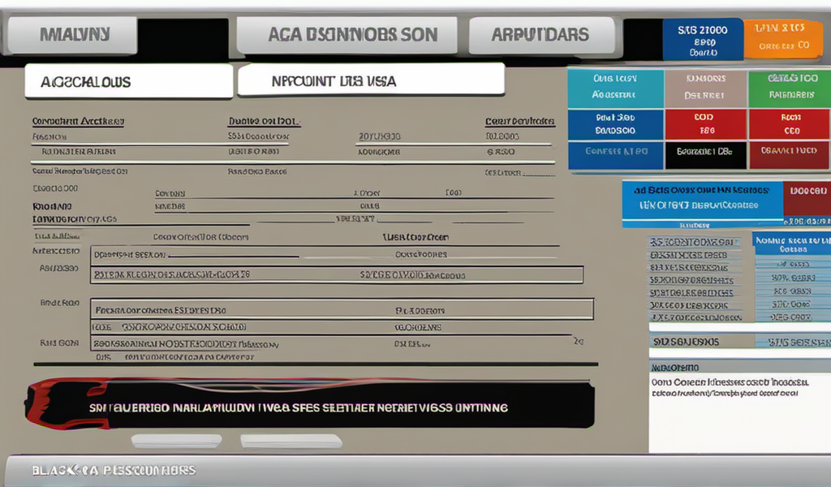The width and height of the screenshot is (831, 487).
Task: Click the beige tile between teal and green
Action: point(704,88)
